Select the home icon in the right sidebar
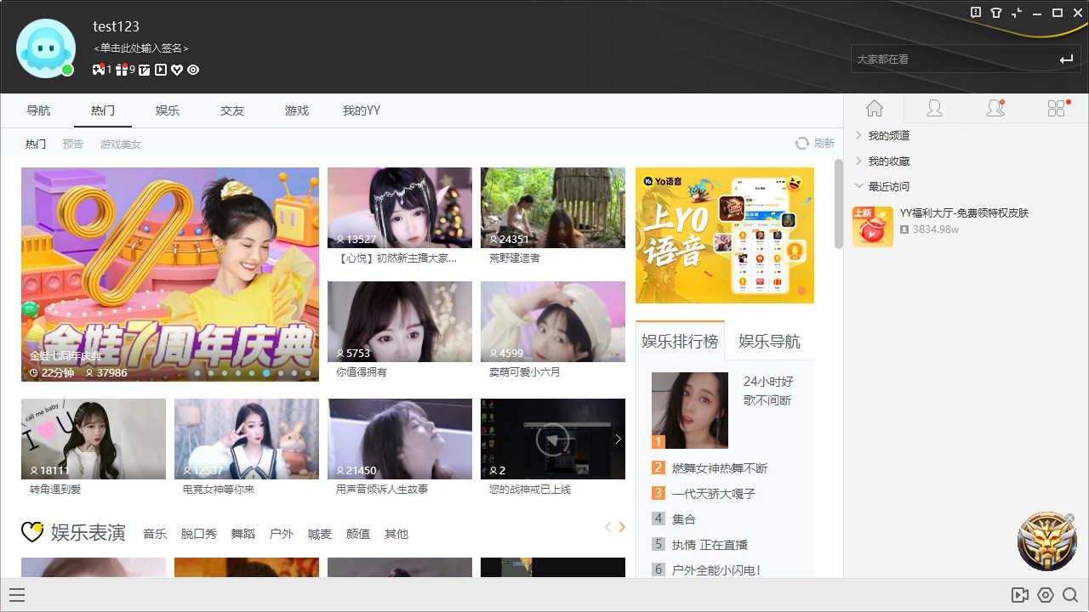 pyautogui.click(x=874, y=108)
